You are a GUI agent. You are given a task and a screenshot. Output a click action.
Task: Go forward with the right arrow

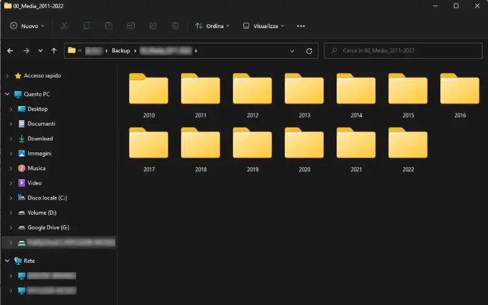pos(26,51)
